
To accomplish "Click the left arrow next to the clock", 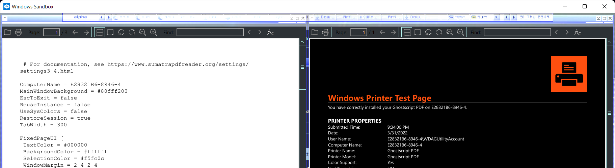I will click(x=507, y=17).
